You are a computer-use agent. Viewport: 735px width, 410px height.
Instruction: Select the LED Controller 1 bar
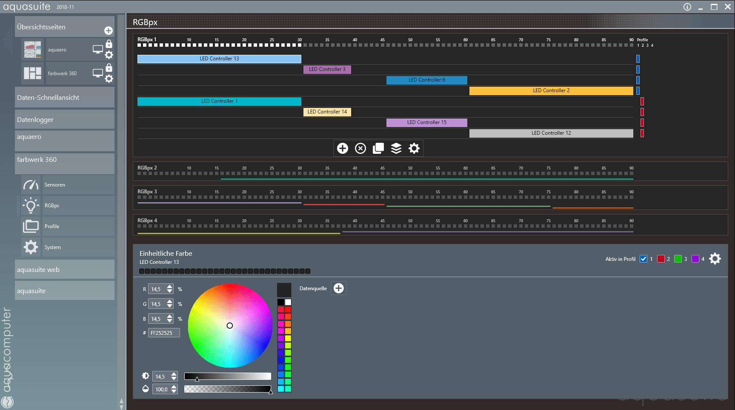(219, 101)
